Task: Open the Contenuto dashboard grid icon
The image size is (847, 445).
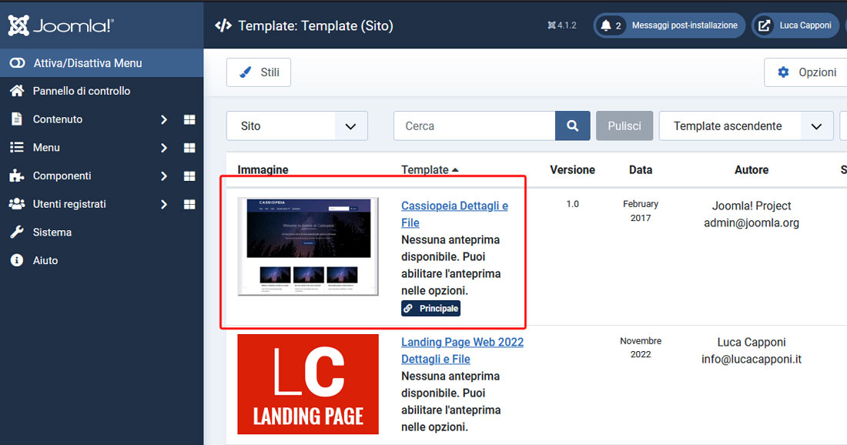Action: [x=189, y=119]
